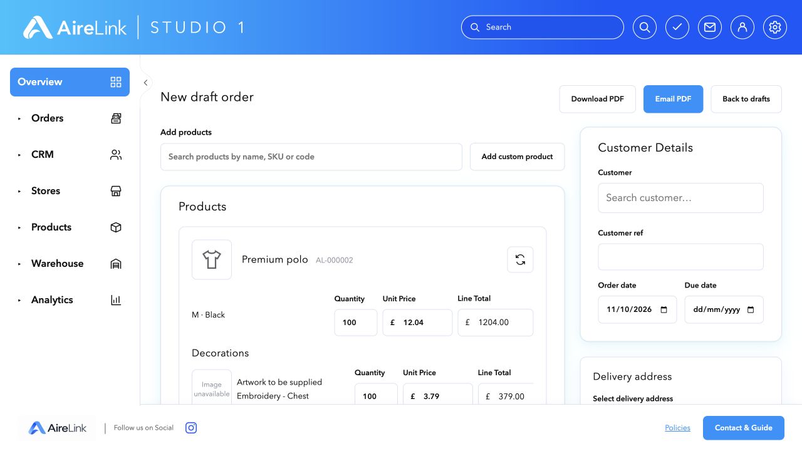Click the Overview grid icon in sidebar
The height and width of the screenshot is (451, 802).
[116, 82]
